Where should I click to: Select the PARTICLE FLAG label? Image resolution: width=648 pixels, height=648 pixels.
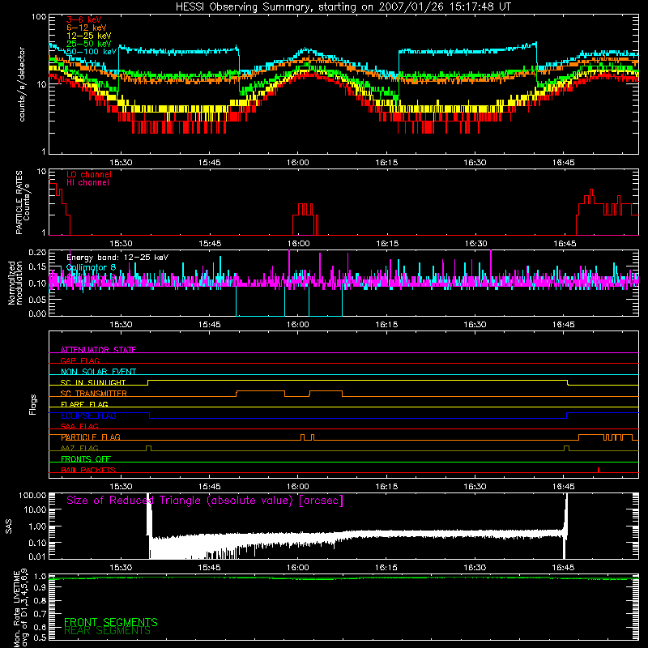91,437
